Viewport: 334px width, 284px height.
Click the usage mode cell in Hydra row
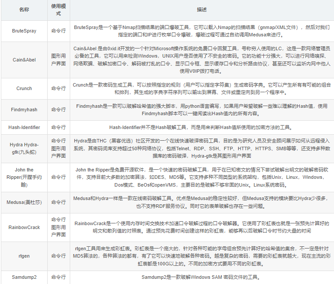58,148
